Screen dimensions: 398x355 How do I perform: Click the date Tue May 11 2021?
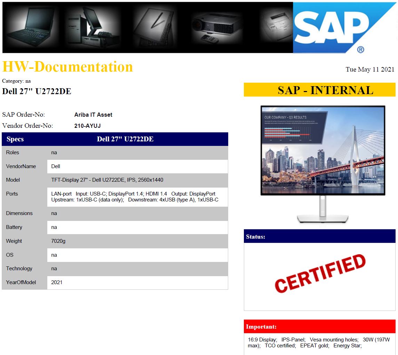[370, 69]
